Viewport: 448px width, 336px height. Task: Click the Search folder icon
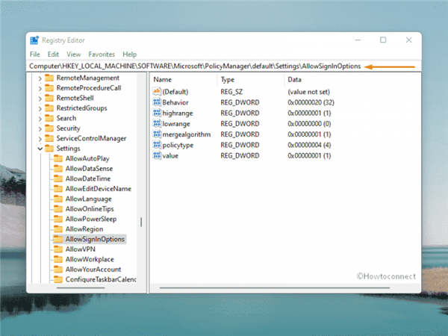point(49,118)
